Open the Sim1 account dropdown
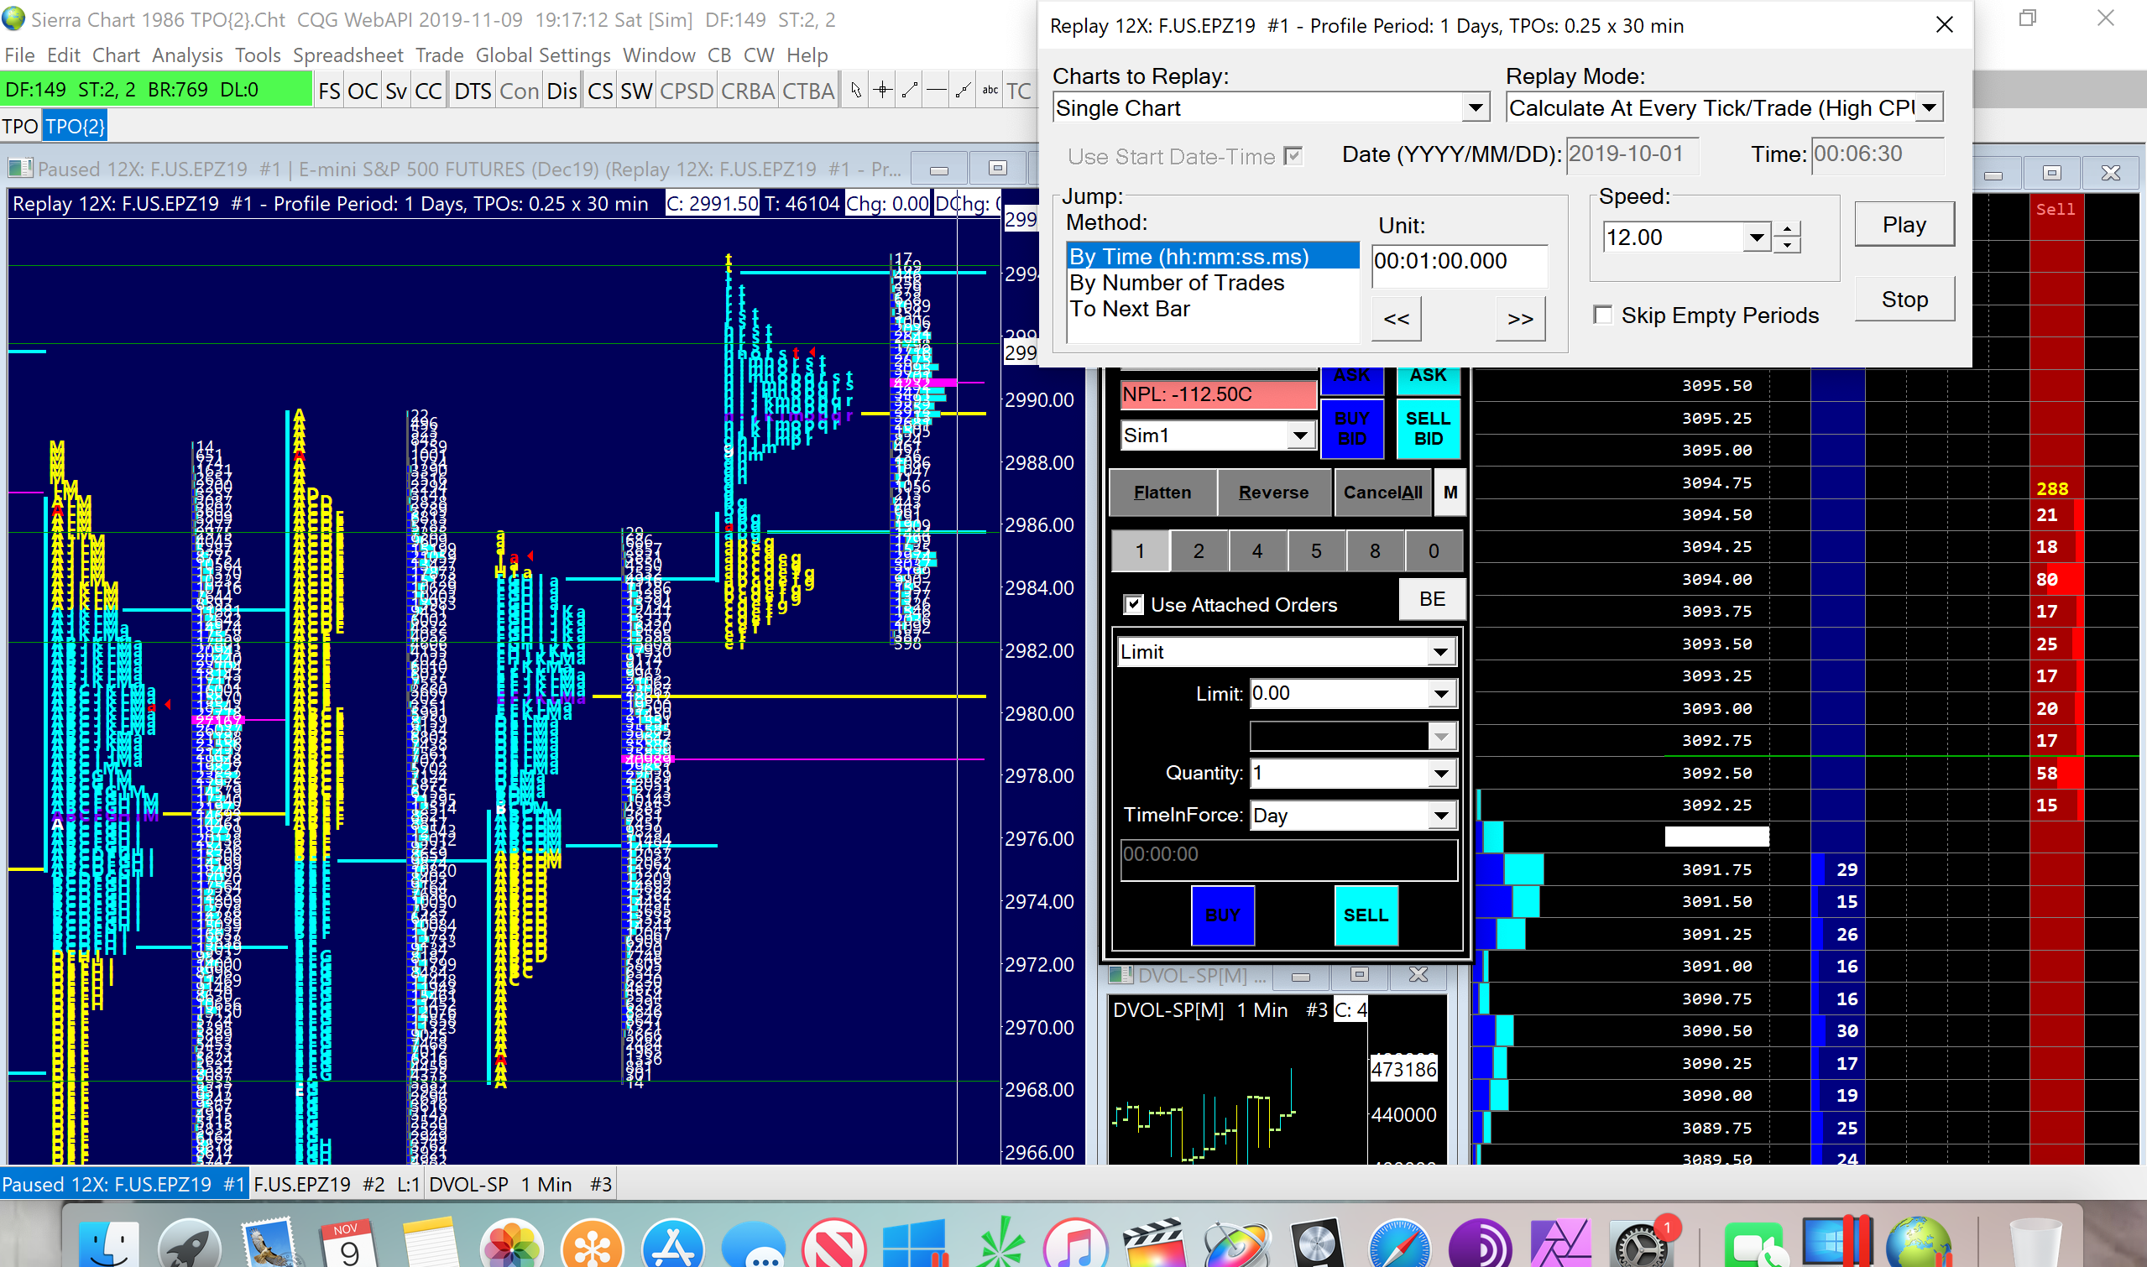The height and width of the screenshot is (1267, 2147). click(x=1300, y=435)
